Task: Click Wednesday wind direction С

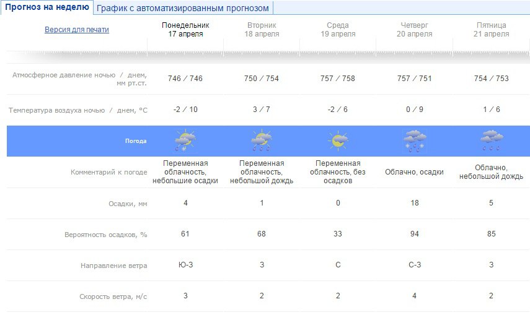Action: pyautogui.click(x=338, y=265)
